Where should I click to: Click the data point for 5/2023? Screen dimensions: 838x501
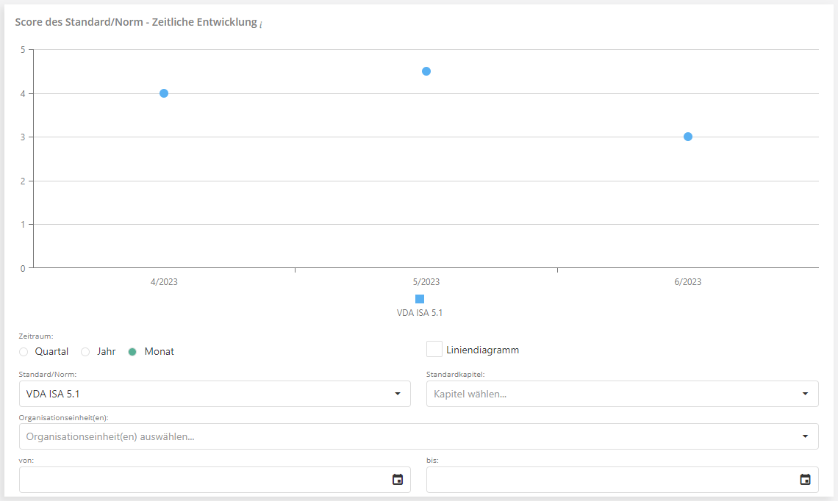[x=426, y=71]
